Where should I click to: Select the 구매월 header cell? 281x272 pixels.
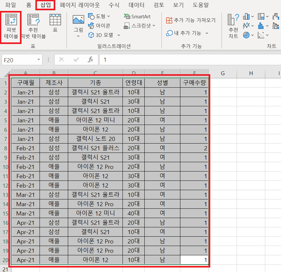26,83
